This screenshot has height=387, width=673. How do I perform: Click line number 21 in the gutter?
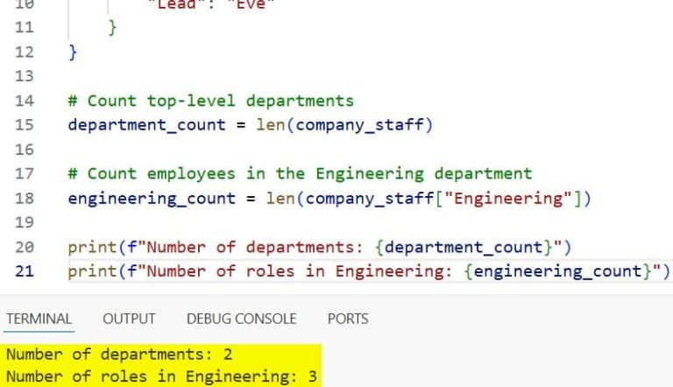coord(25,271)
